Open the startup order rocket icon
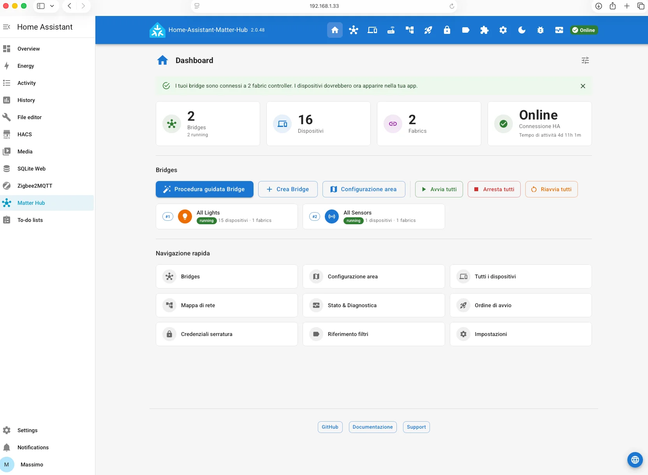The height and width of the screenshot is (475, 648). [428, 30]
